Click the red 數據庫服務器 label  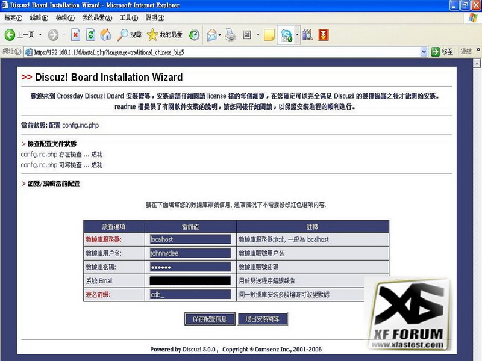coord(104,239)
